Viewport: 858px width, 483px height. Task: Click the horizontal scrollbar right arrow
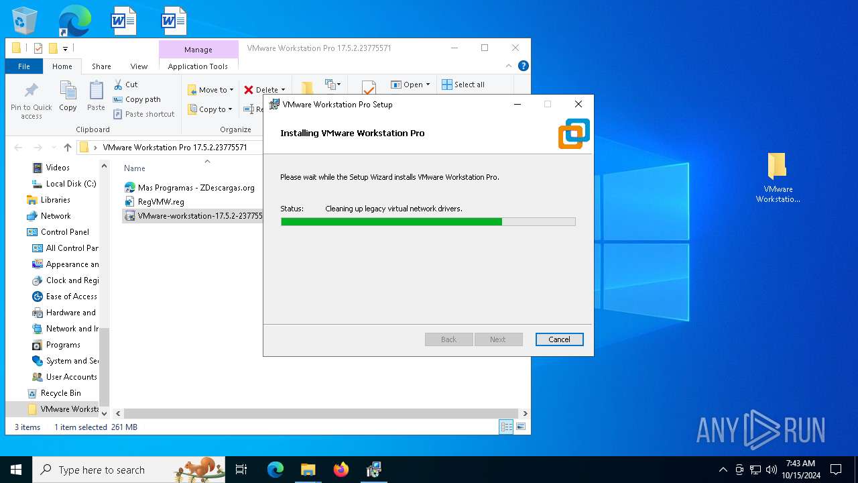point(525,414)
